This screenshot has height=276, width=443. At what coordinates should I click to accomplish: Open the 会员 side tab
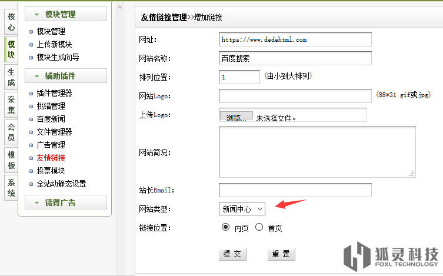click(x=11, y=132)
